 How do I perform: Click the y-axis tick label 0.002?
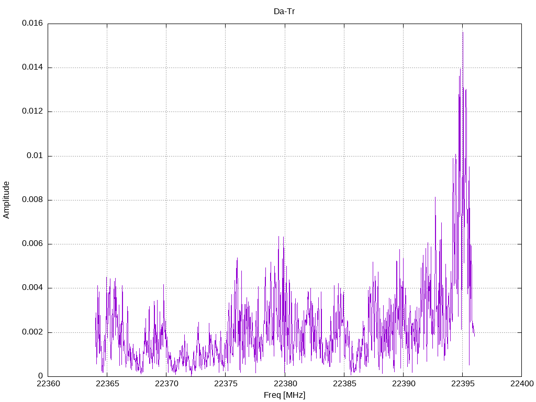32,332
